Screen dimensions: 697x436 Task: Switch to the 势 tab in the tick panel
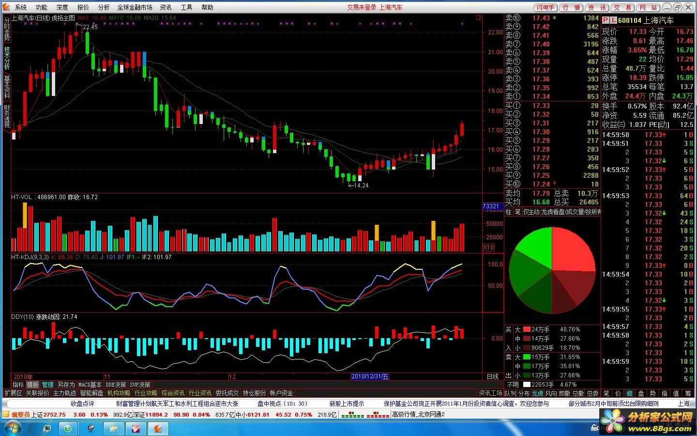click(x=652, y=393)
